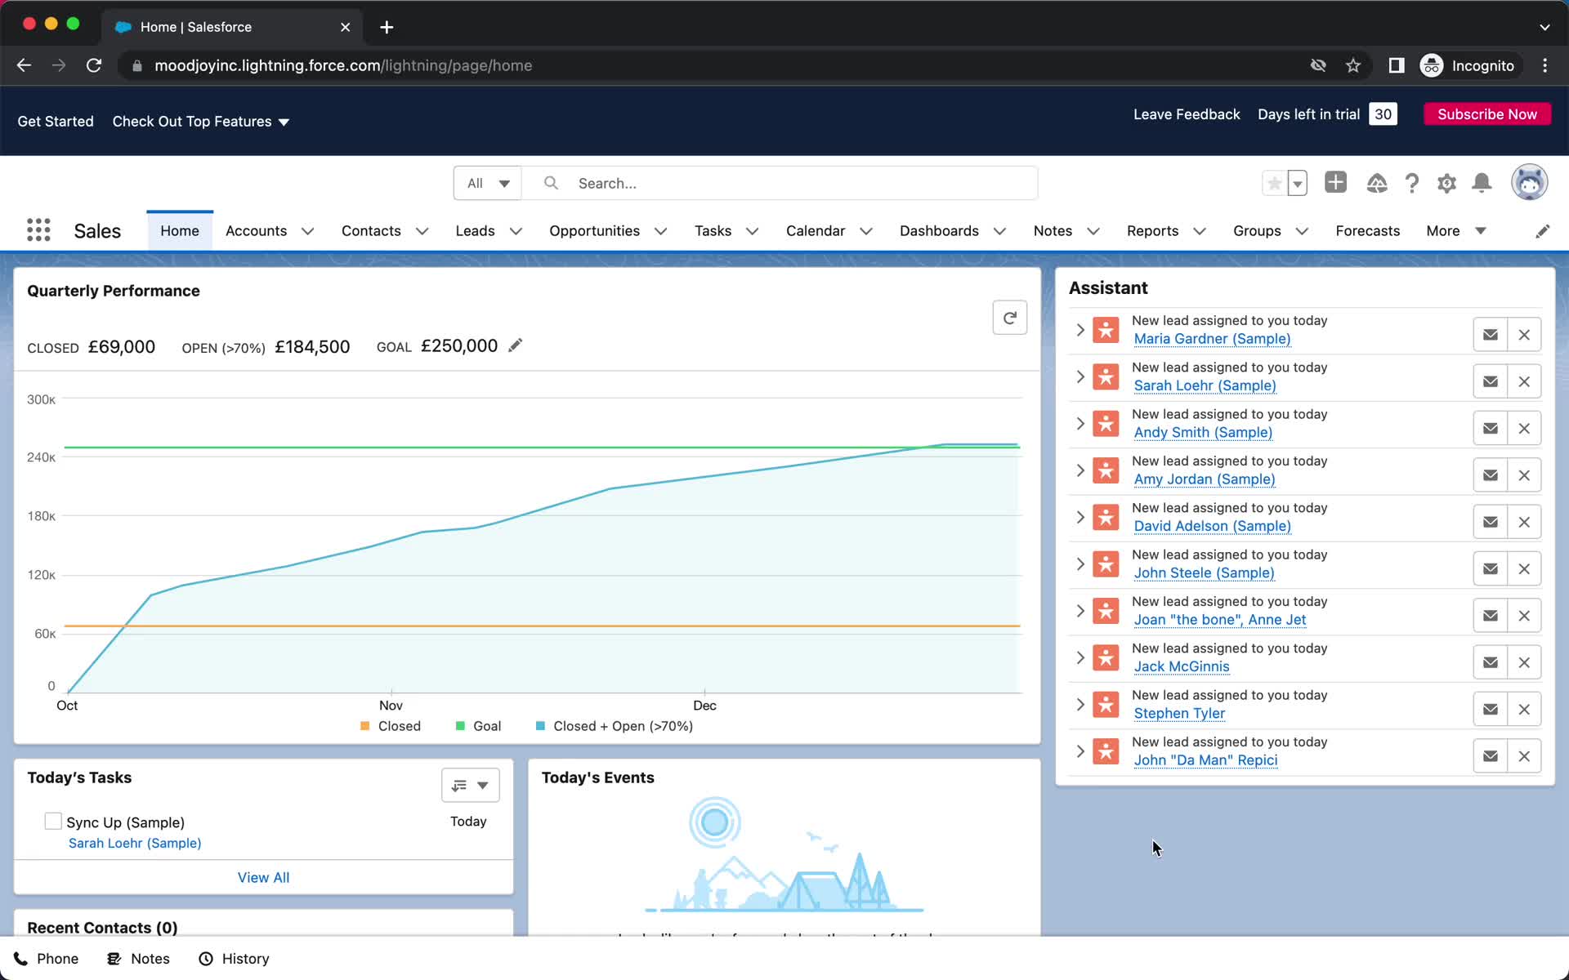Open the Contacts tab

tap(371, 231)
